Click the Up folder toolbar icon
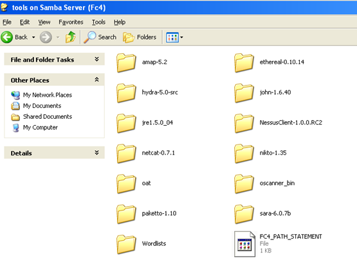The image size is (357, 278). pyautogui.click(x=70, y=37)
